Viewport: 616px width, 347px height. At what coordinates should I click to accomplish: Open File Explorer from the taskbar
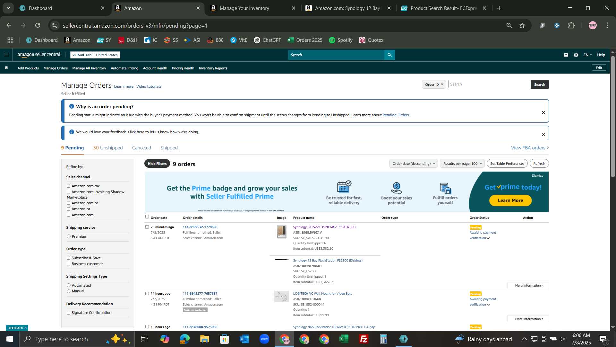coord(204,339)
